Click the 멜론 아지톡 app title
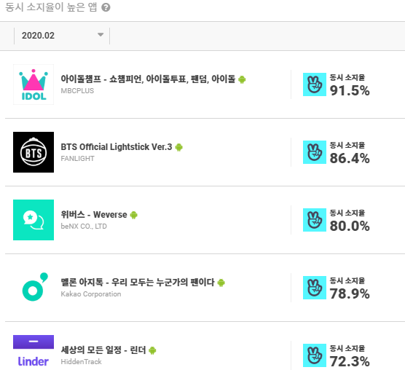This screenshot has width=405, height=386. (x=138, y=282)
